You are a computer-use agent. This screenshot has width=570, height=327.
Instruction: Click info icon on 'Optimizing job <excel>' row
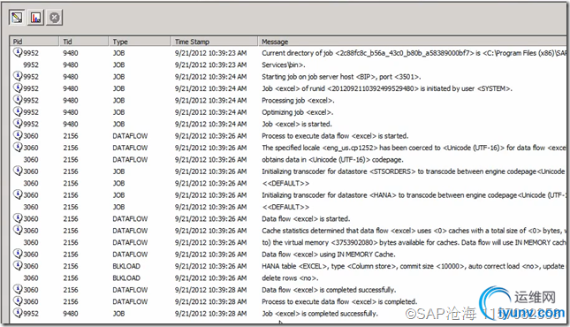point(18,111)
